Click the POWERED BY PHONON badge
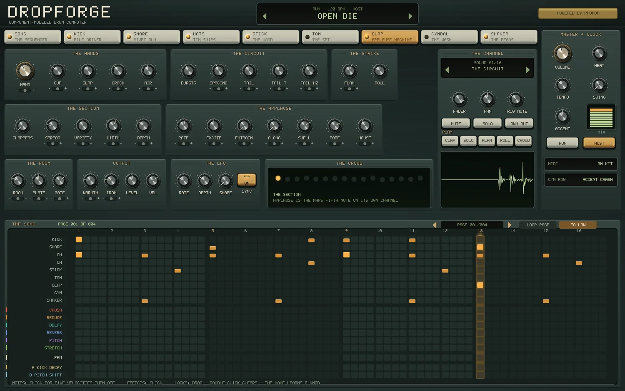The image size is (625, 391). coord(578,13)
